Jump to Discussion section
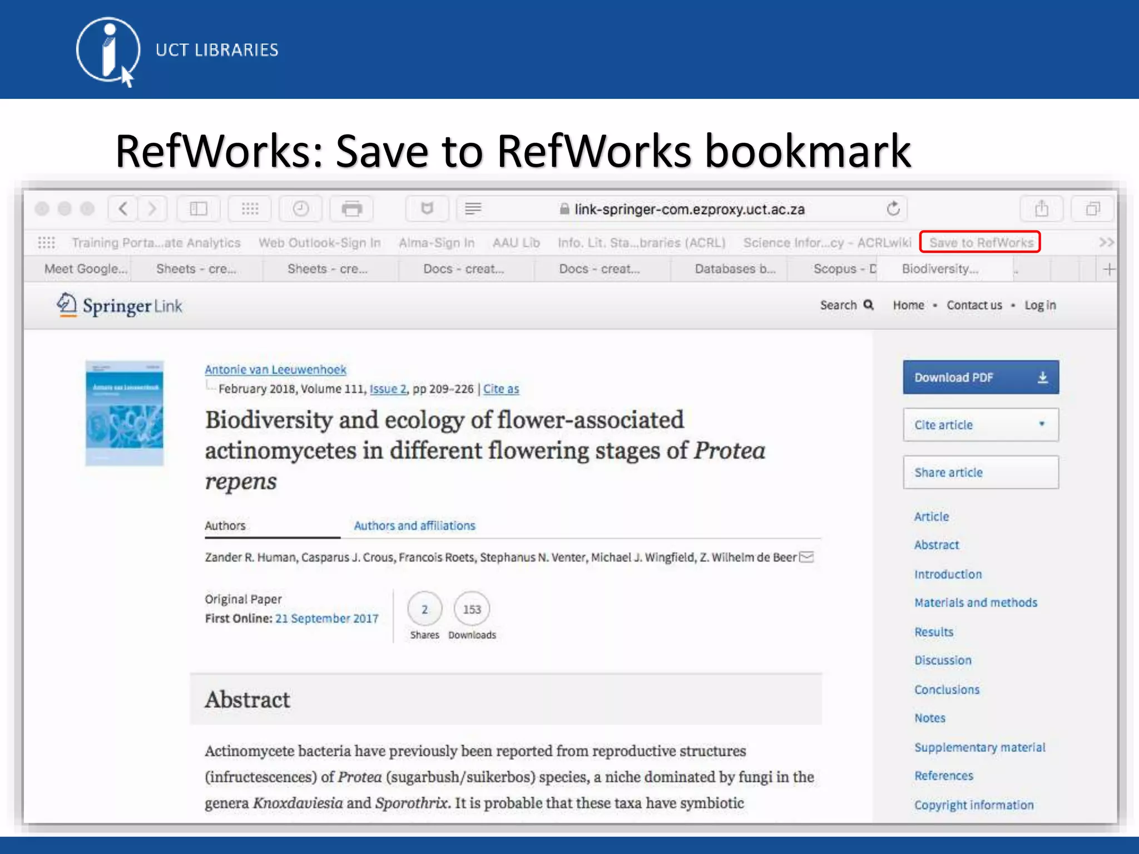The image size is (1139, 854). pos(943,661)
